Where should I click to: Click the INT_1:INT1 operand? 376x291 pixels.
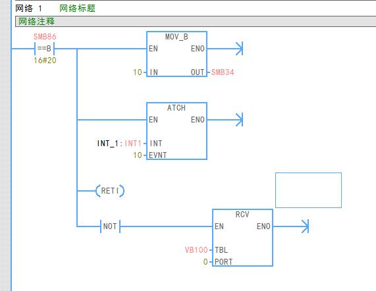[x=119, y=144]
